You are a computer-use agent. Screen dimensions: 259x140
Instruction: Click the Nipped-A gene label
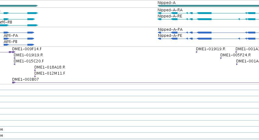pos(166,3)
